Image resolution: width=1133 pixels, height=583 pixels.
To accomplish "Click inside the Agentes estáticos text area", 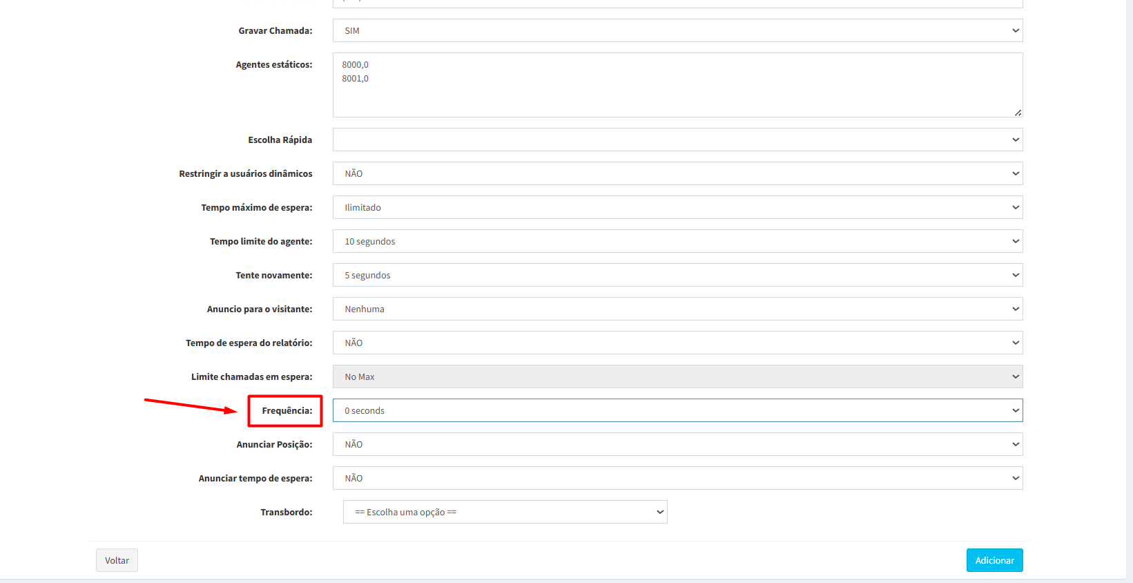I will pyautogui.click(x=677, y=85).
